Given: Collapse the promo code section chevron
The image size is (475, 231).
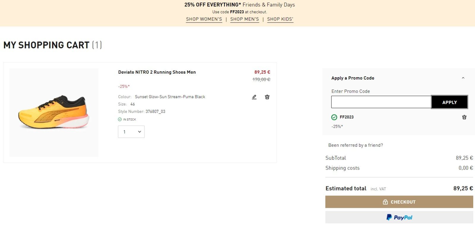Looking at the screenshot, I should 463,78.
